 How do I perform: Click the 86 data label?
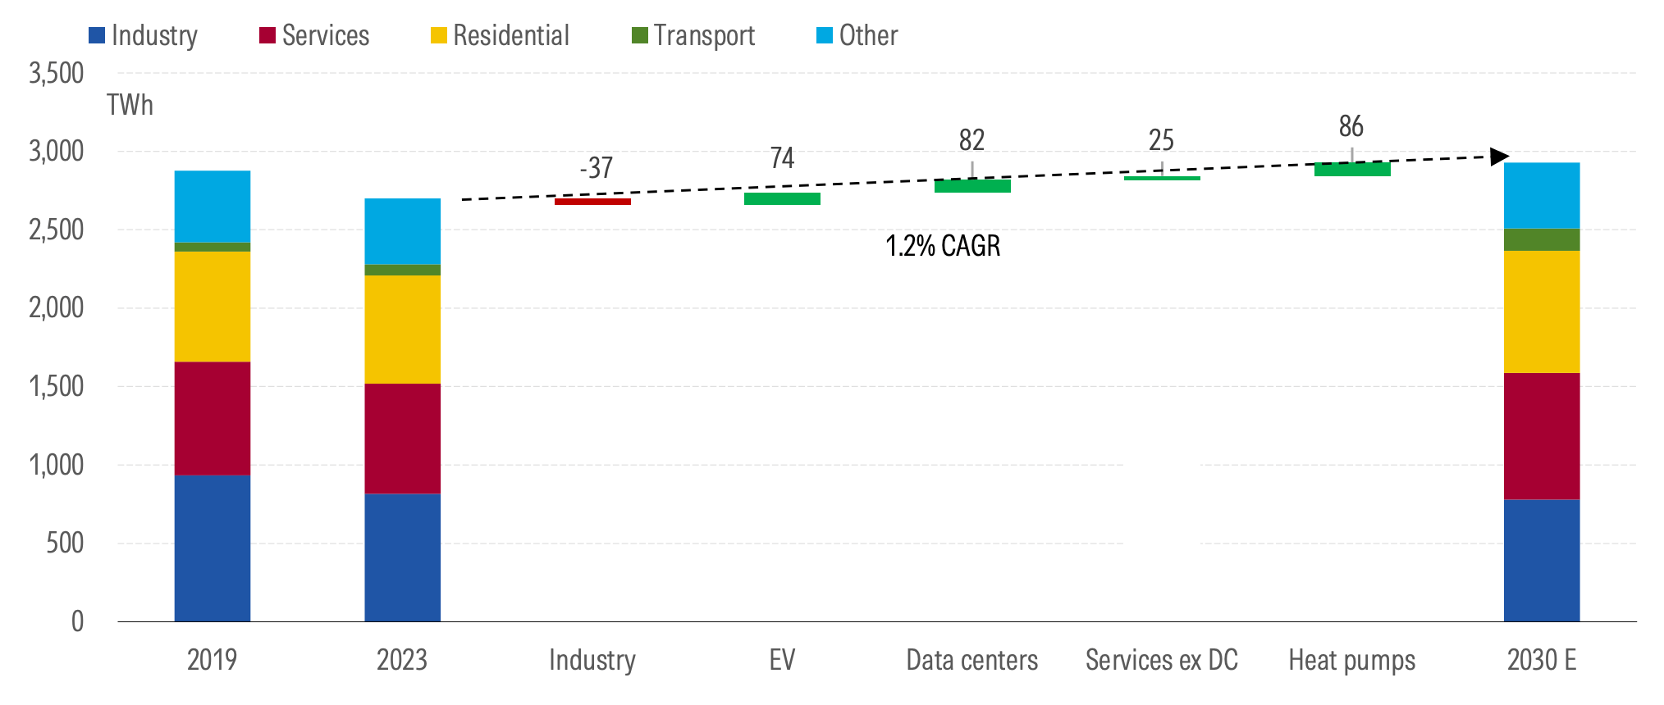1351,127
